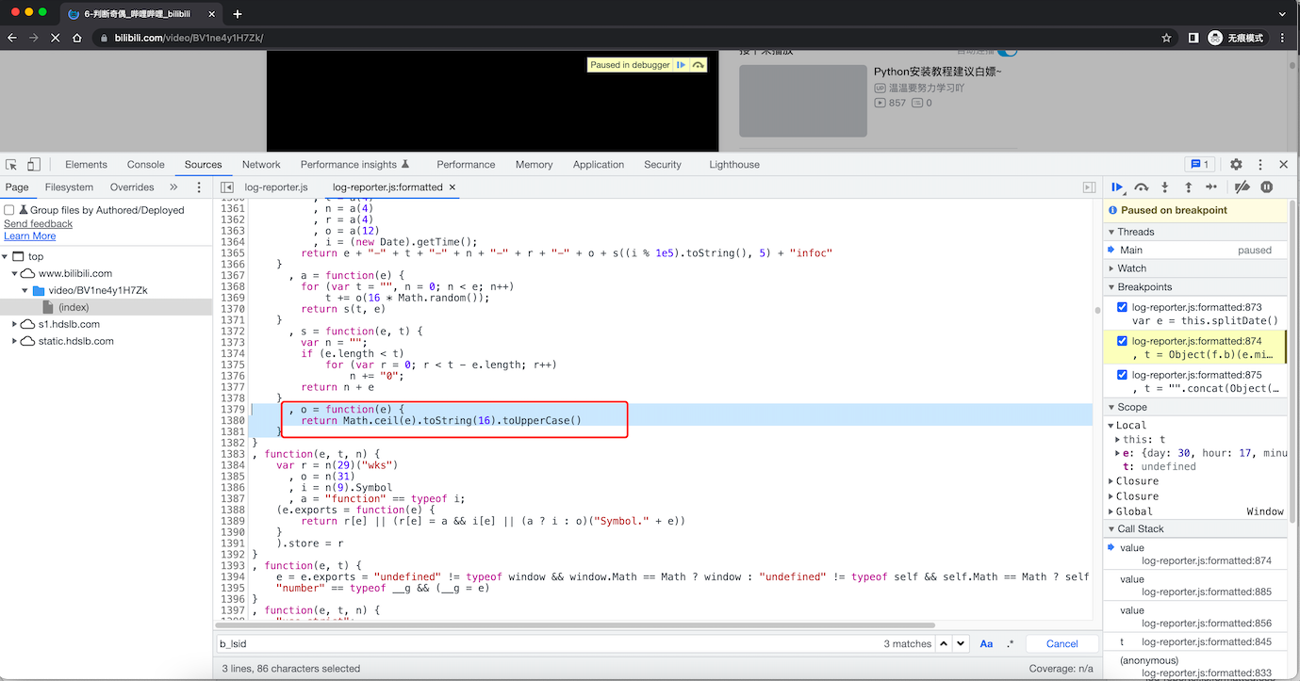
Task: Close the DevTools panel
Action: (1282, 164)
